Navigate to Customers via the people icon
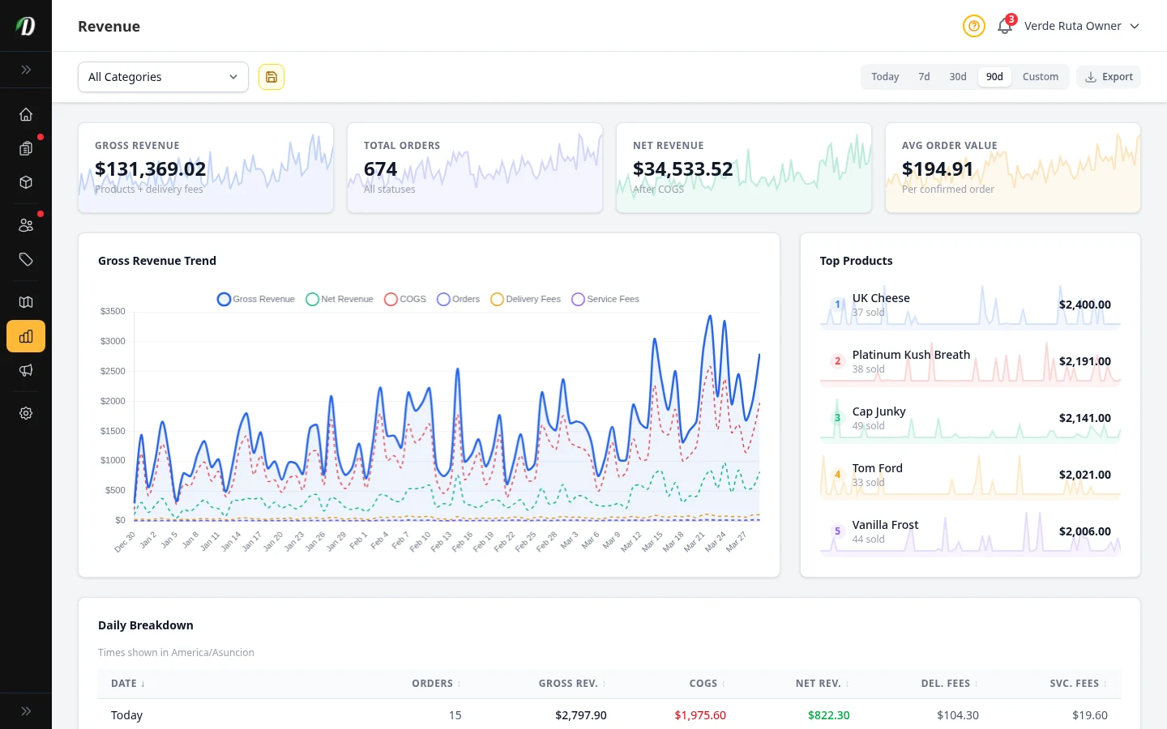The image size is (1167, 729). coord(26,224)
